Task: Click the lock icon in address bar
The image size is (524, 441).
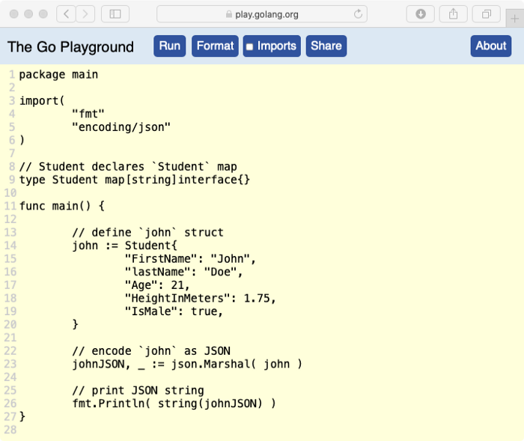Action: [x=229, y=13]
